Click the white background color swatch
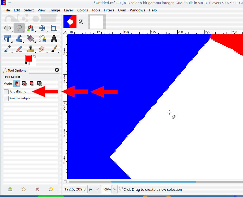 [x=34, y=63]
